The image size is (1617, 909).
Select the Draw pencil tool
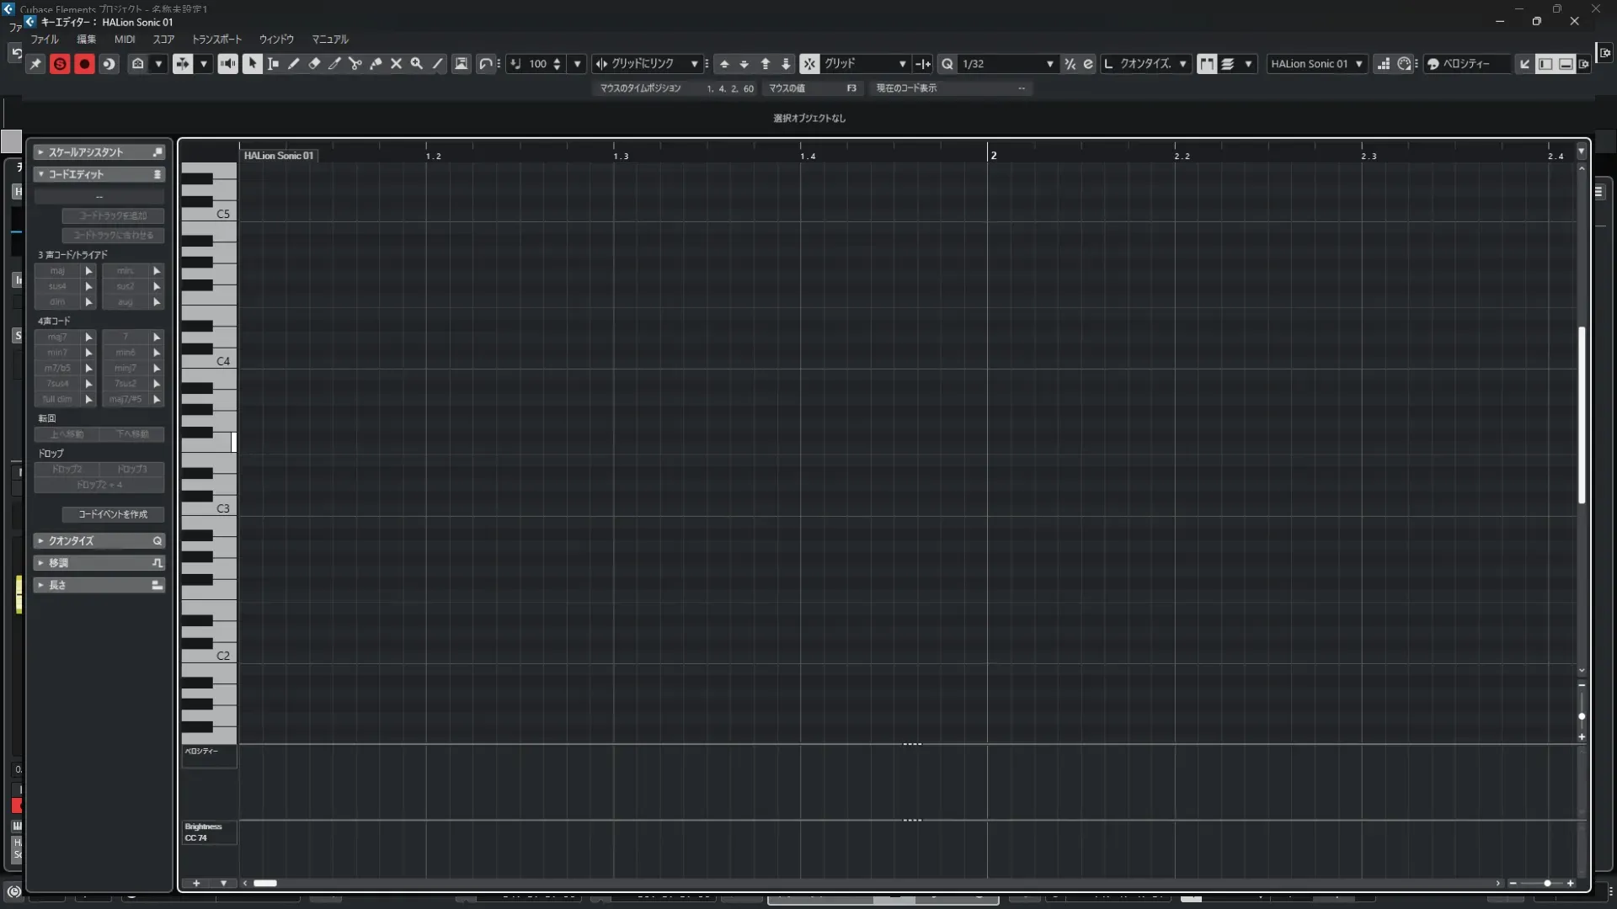tap(293, 64)
